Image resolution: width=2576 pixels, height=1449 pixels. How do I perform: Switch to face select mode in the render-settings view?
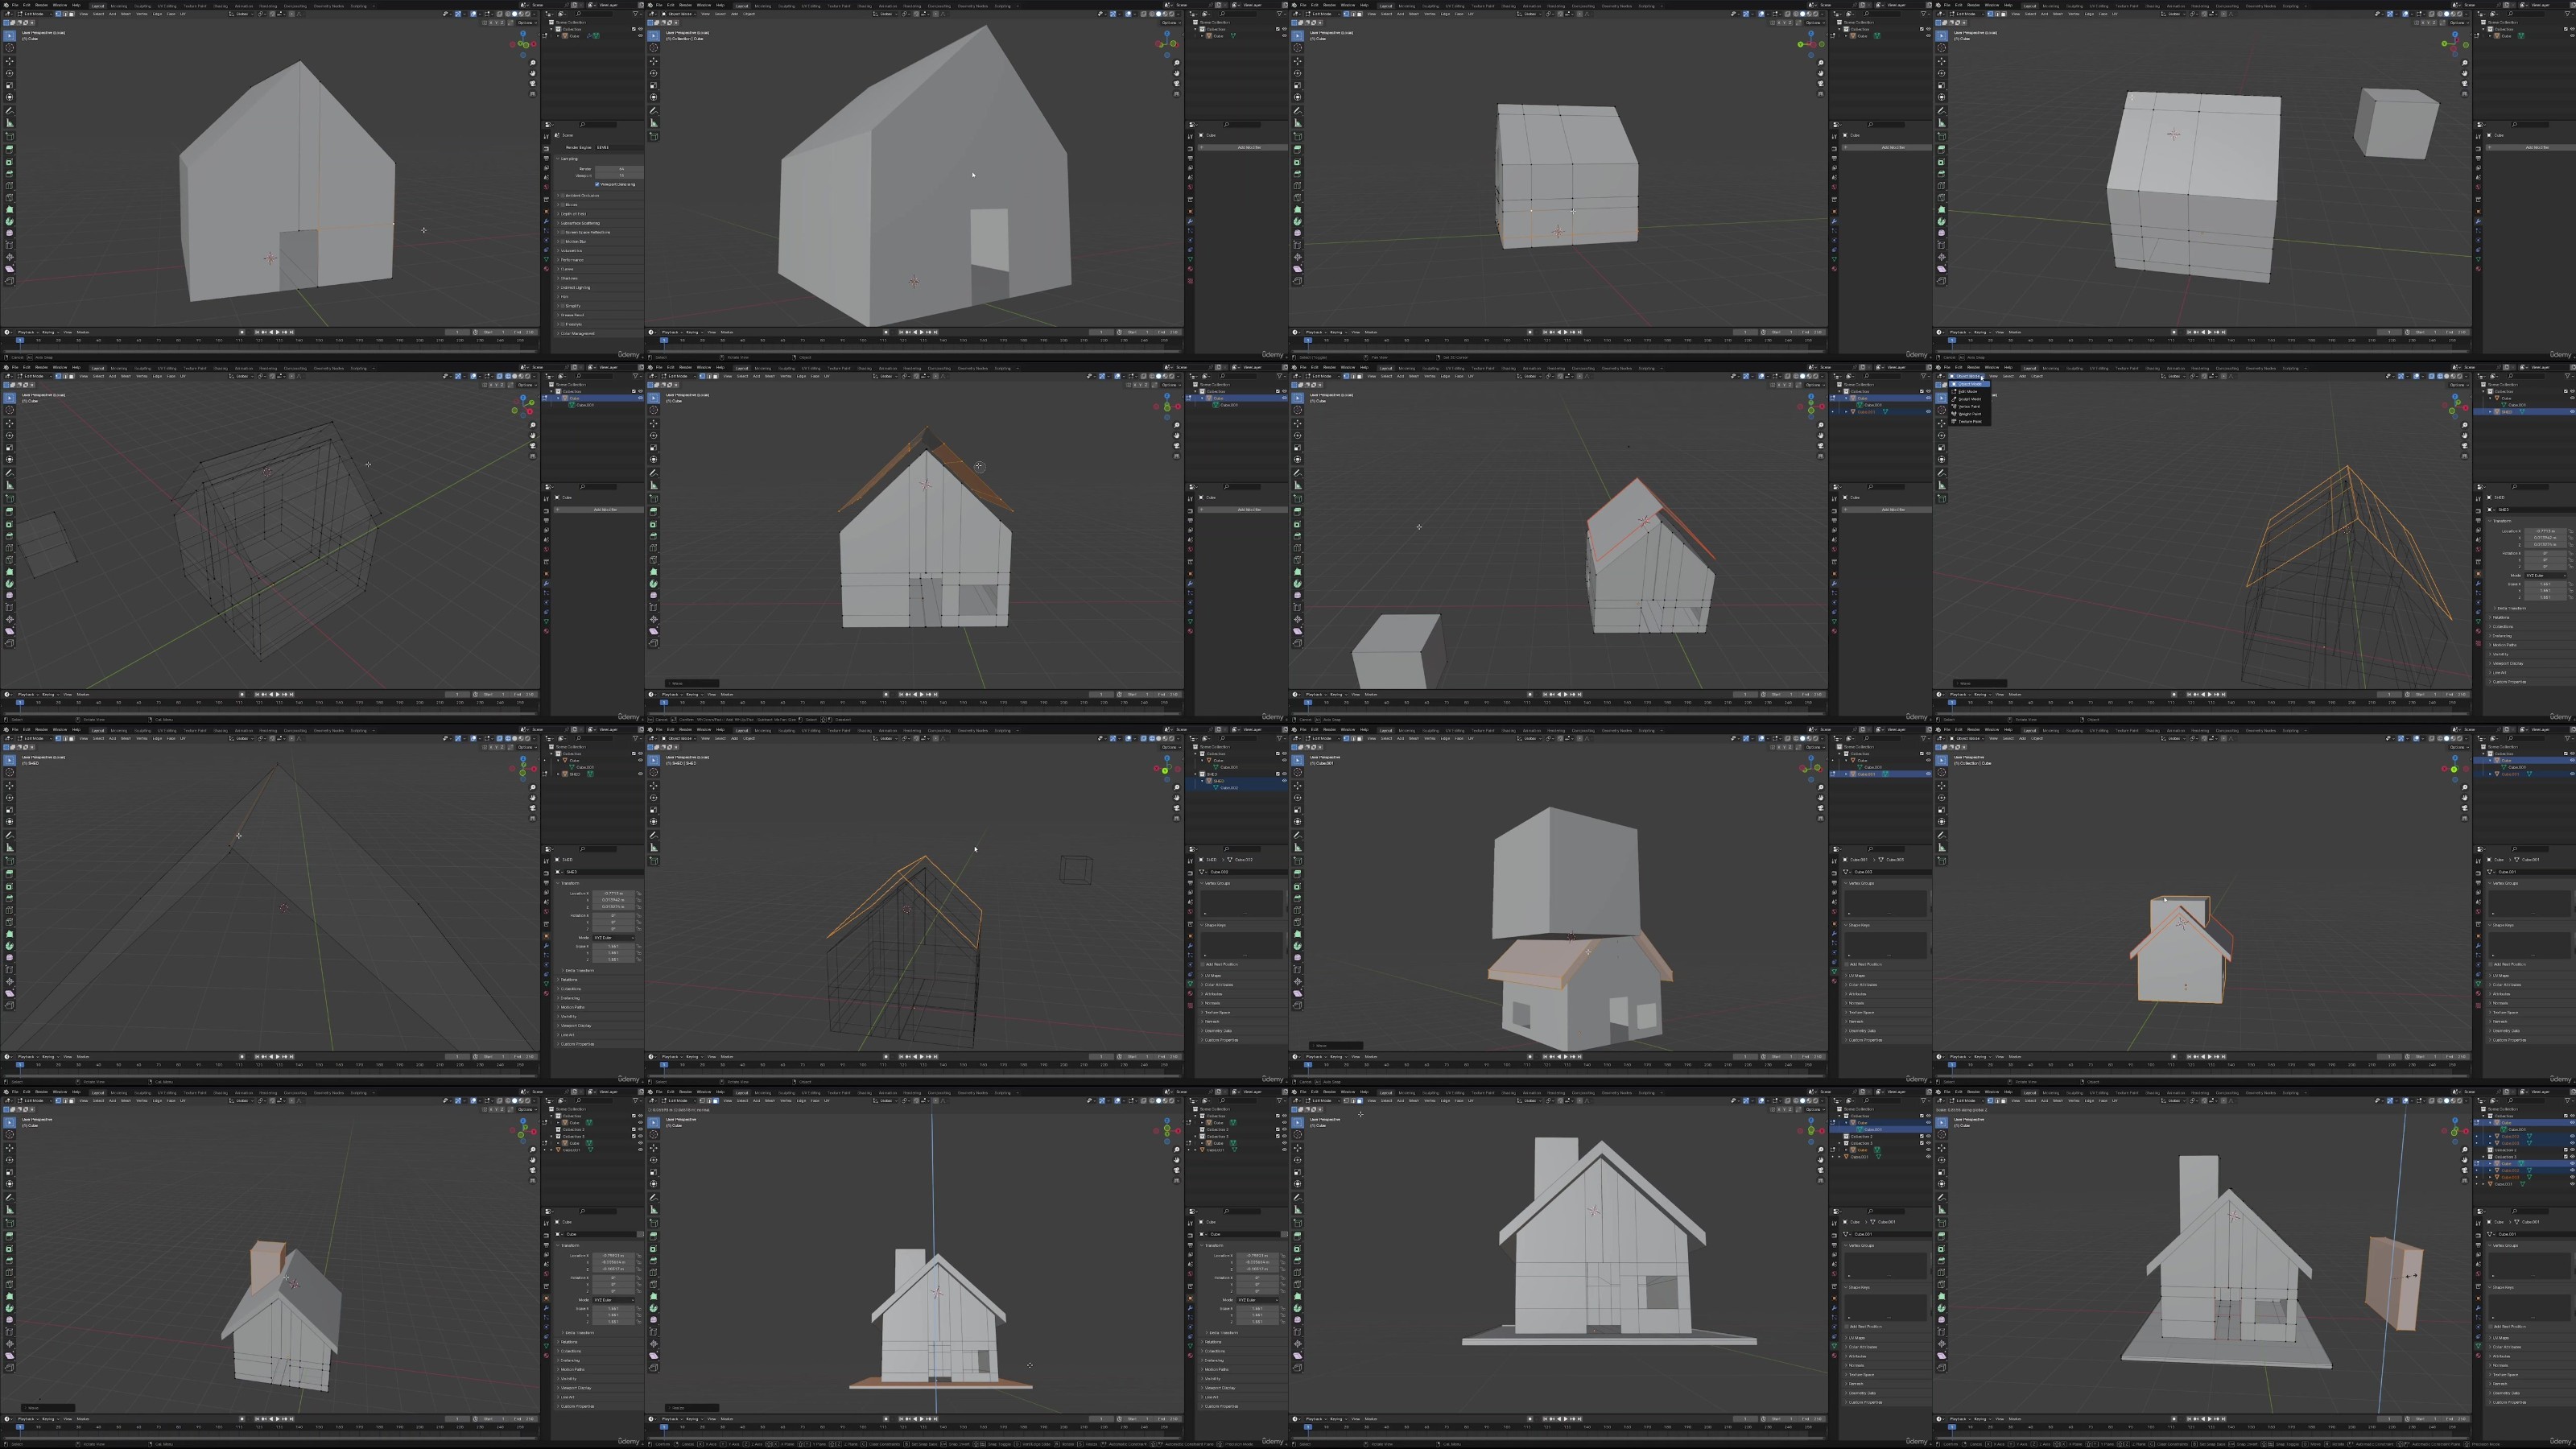[72, 14]
